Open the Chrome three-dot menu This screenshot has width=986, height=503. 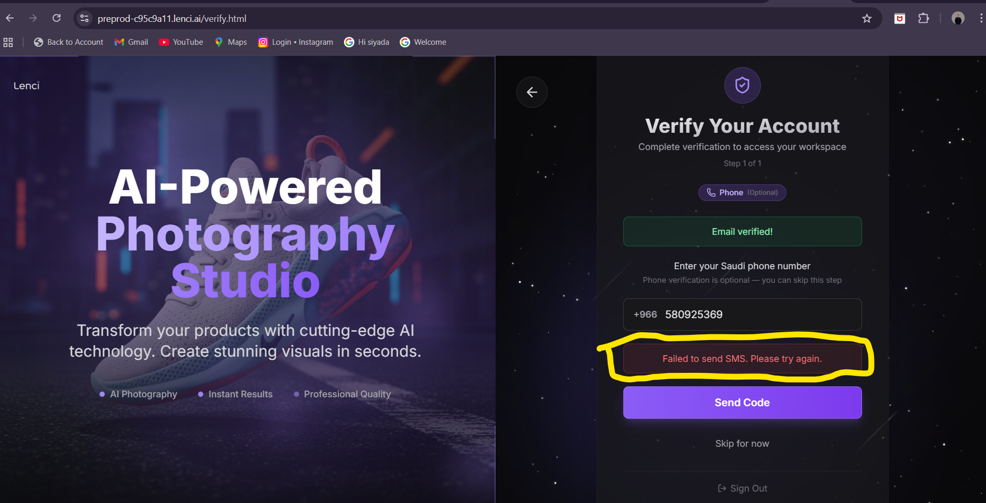click(x=981, y=19)
